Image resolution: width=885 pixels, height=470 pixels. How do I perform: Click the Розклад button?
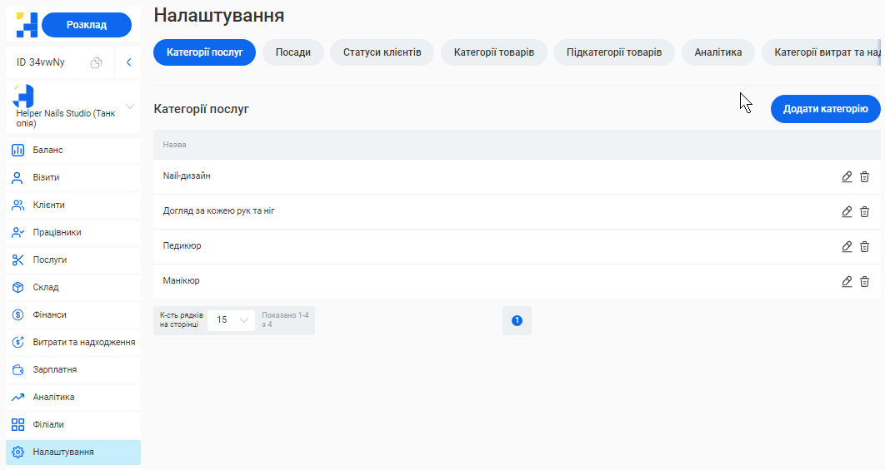pos(87,25)
